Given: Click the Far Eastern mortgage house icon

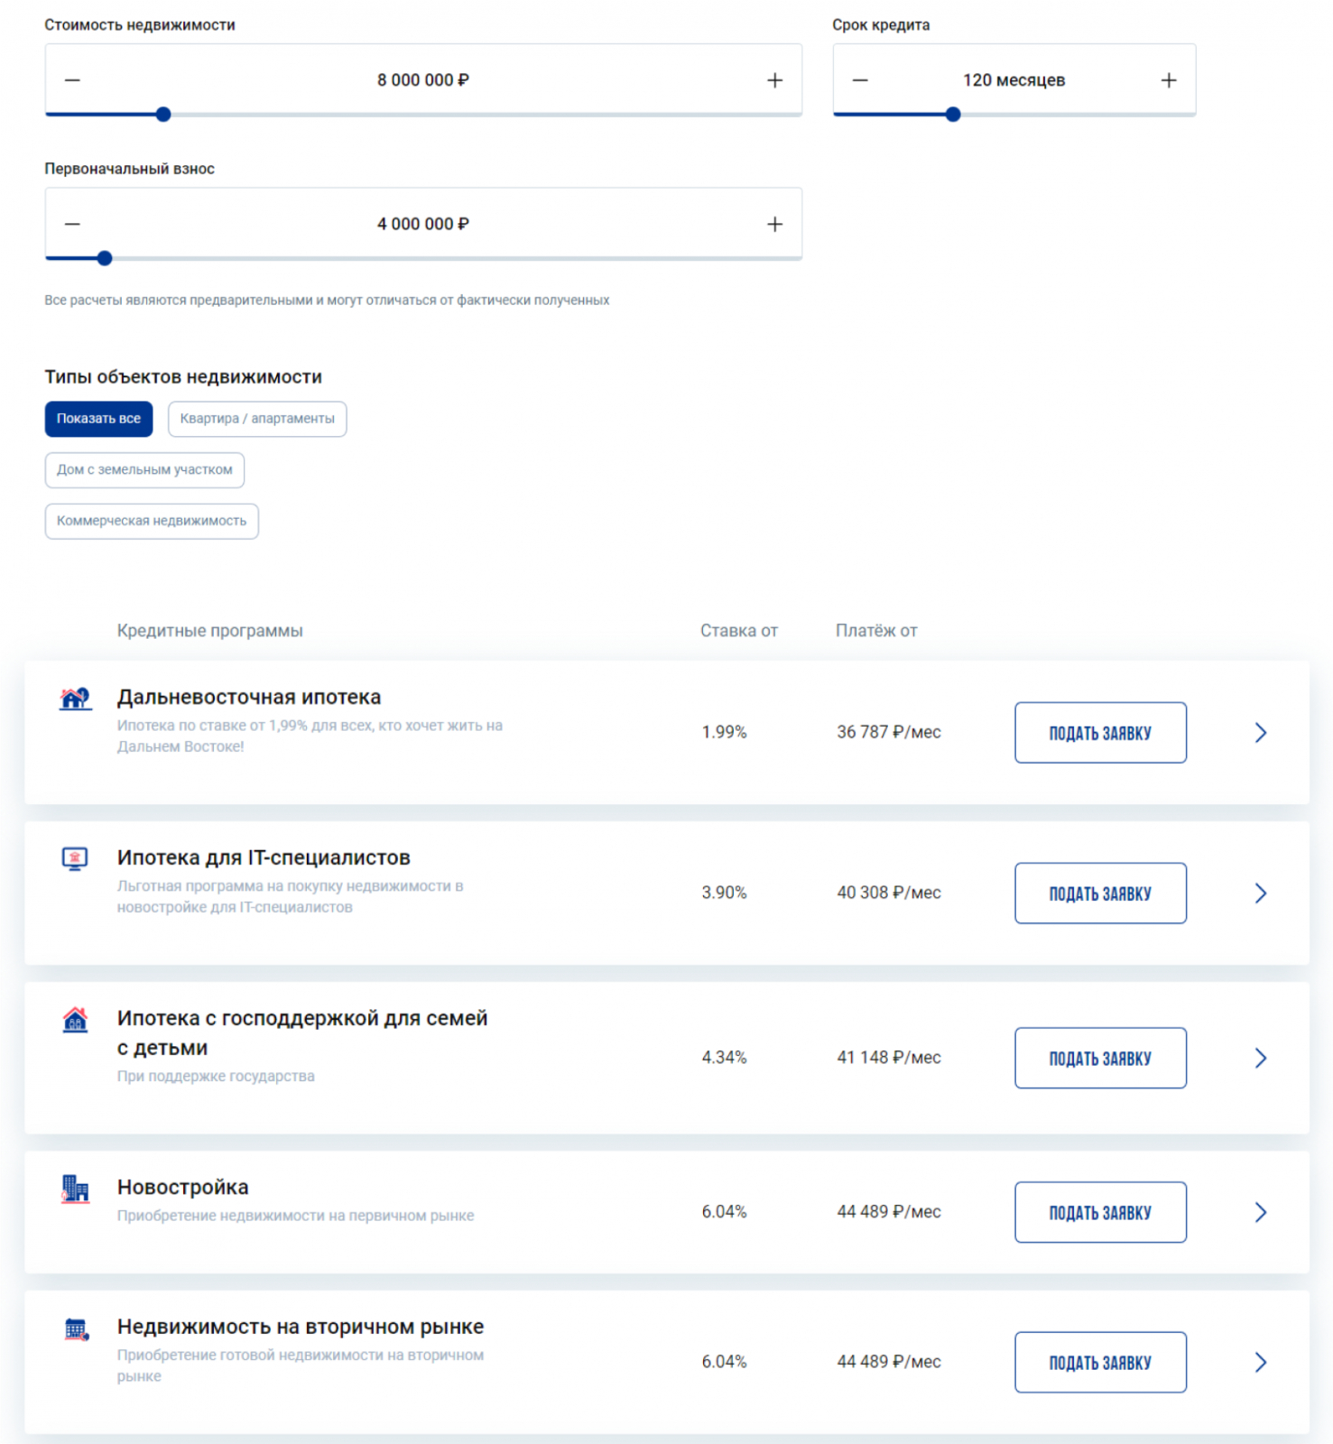Looking at the screenshot, I should click(x=76, y=699).
